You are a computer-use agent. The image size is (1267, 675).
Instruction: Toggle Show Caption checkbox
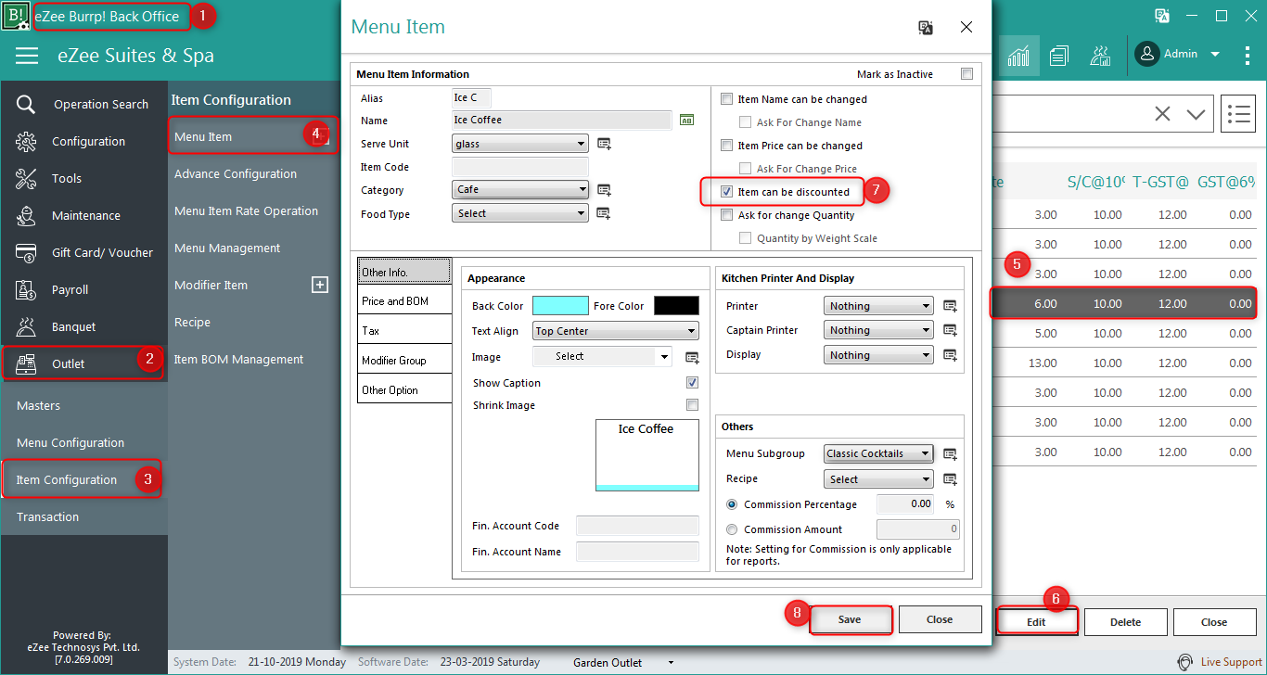coord(692,383)
